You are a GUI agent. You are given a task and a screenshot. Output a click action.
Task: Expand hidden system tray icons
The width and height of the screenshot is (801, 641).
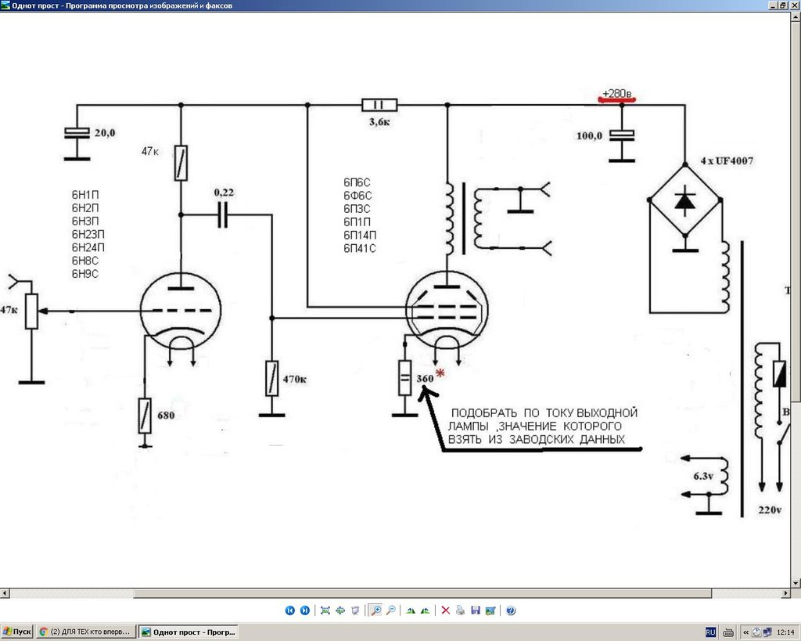745,632
